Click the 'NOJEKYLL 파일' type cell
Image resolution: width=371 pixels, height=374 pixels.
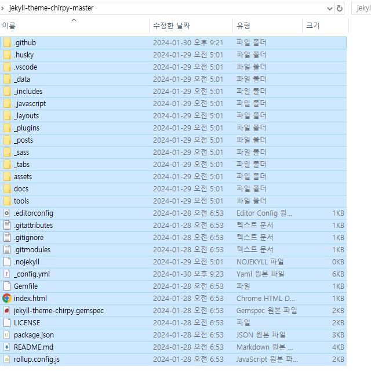click(x=260, y=262)
